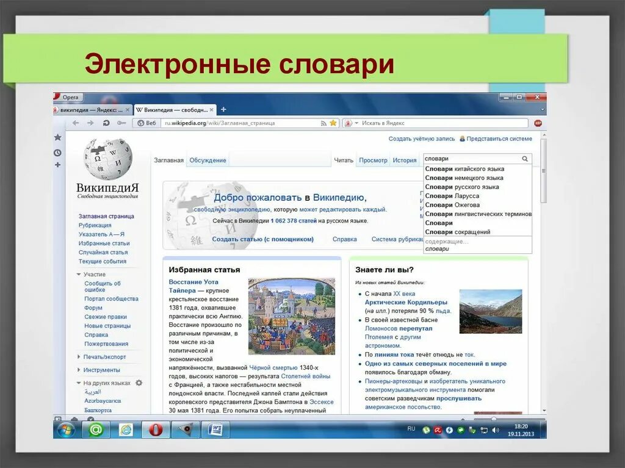
Task: Click the bookmark star in address bar
Action: 333,123
